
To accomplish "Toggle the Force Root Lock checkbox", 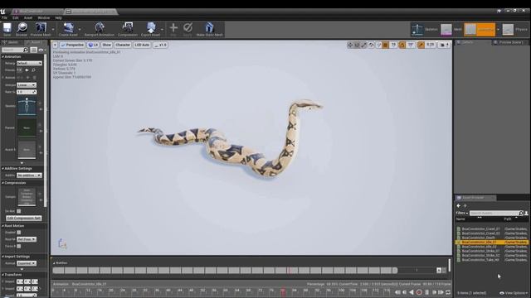I will tap(19, 247).
